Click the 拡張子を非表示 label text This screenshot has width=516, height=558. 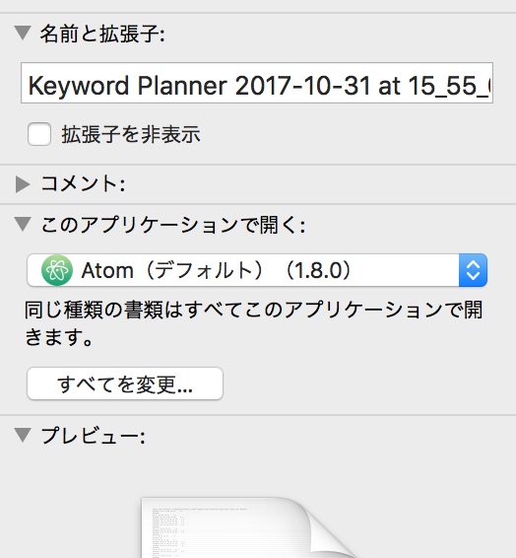click(131, 134)
